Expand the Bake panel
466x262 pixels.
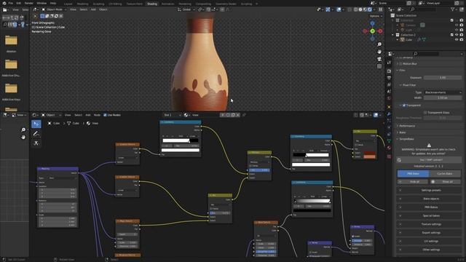403,132
